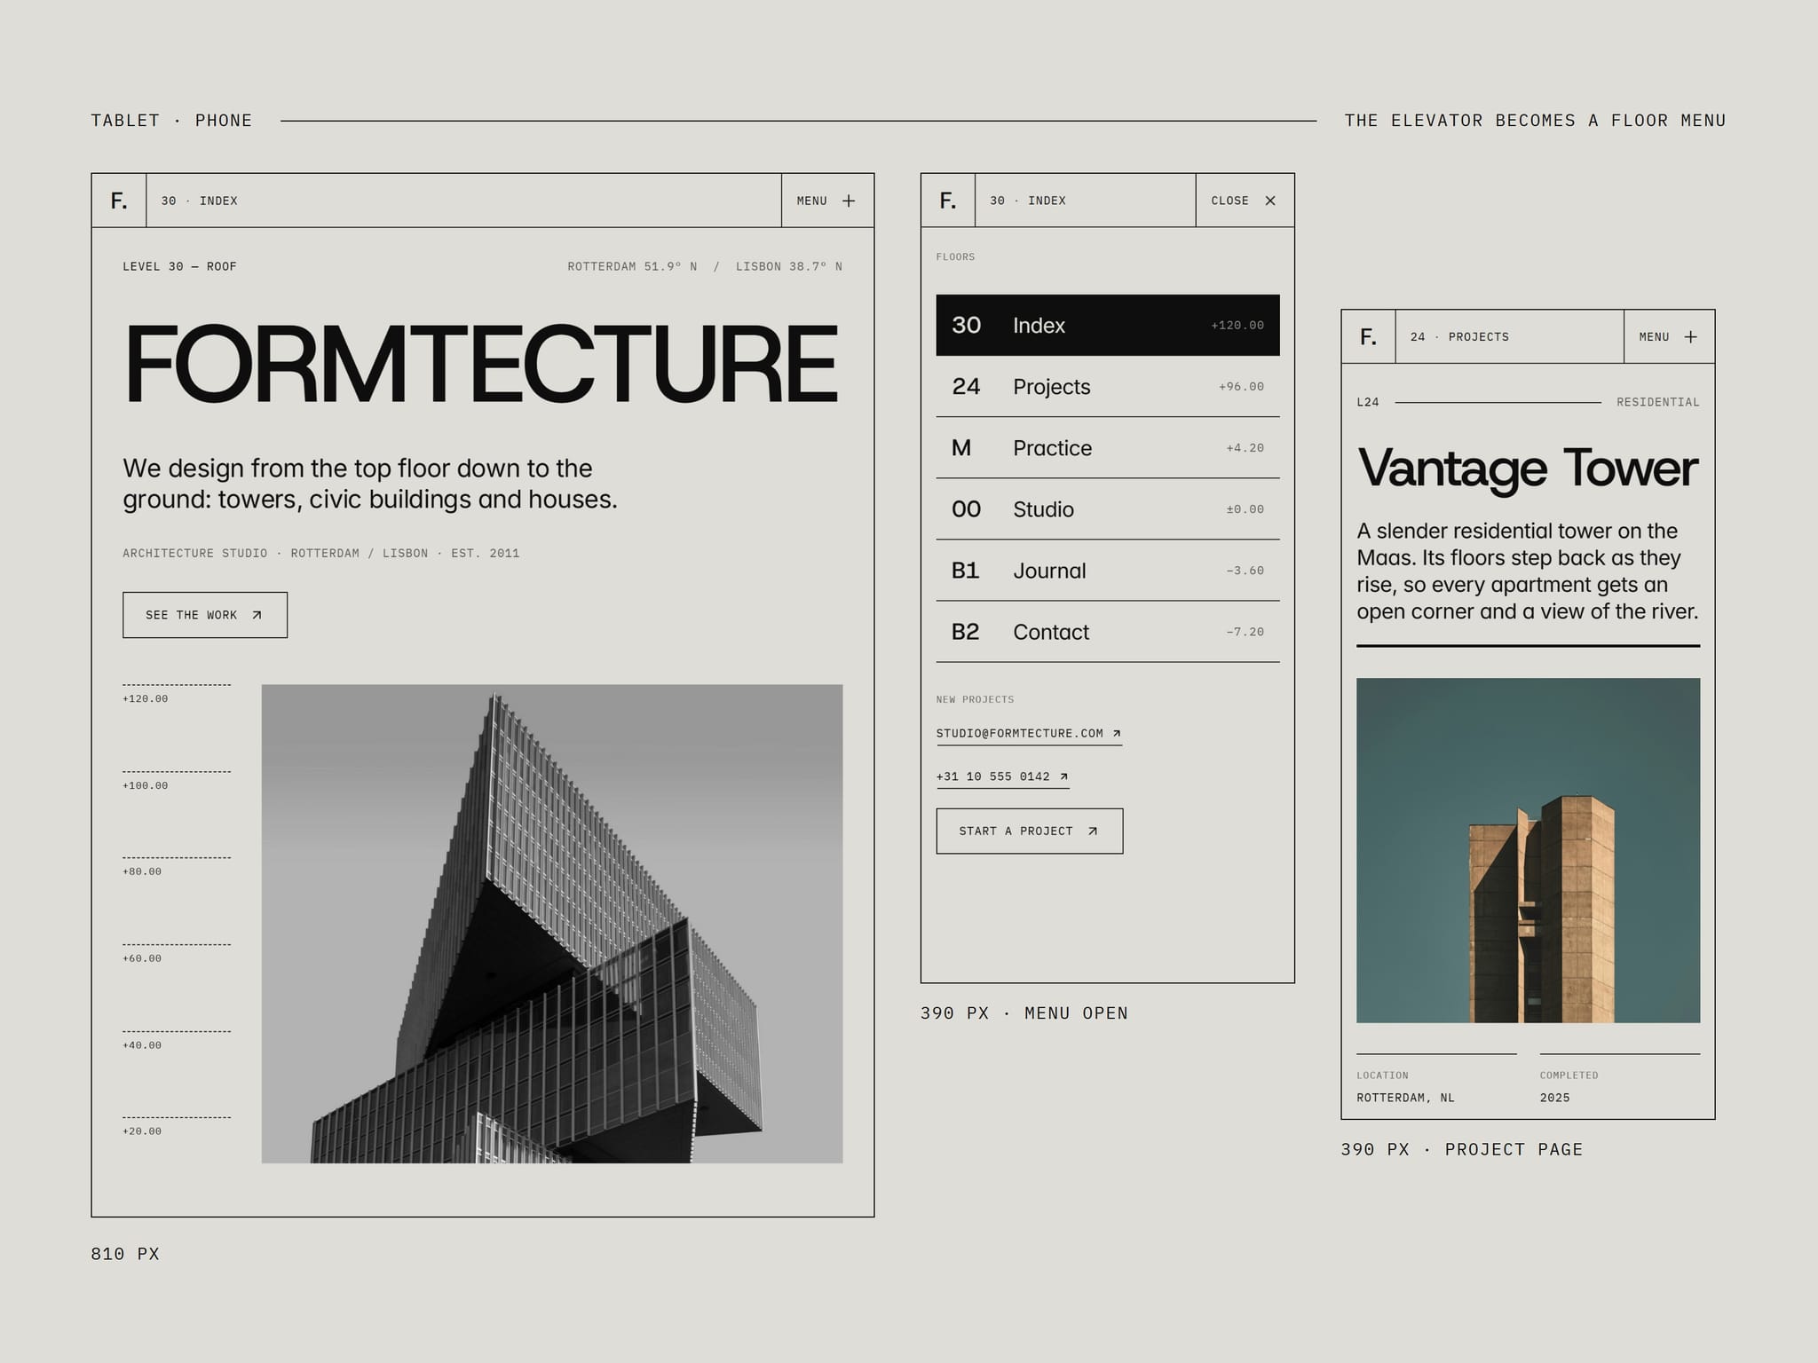
Task: Click the F. logo in tablet header
Action: [x=119, y=201]
